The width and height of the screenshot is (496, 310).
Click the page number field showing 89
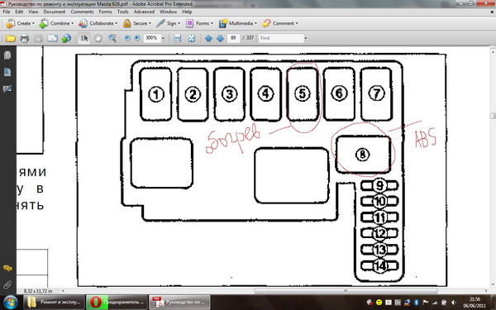tap(233, 38)
